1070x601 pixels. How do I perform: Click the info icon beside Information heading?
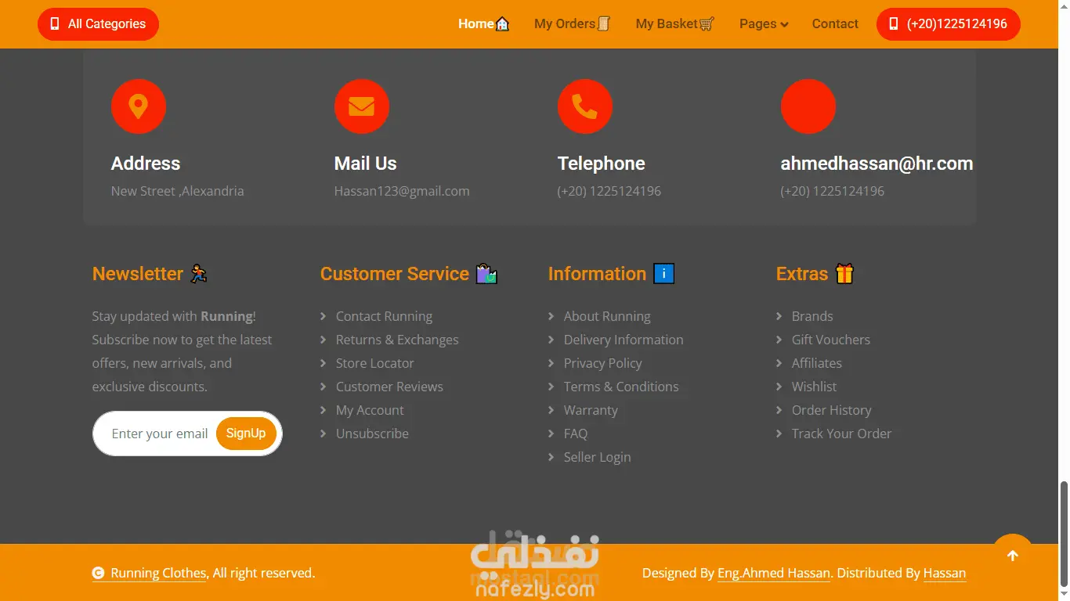click(663, 274)
